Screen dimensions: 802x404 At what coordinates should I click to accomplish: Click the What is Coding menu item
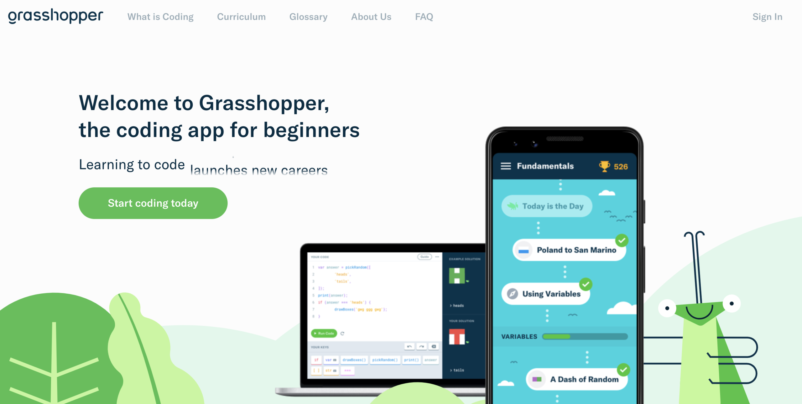coord(160,17)
